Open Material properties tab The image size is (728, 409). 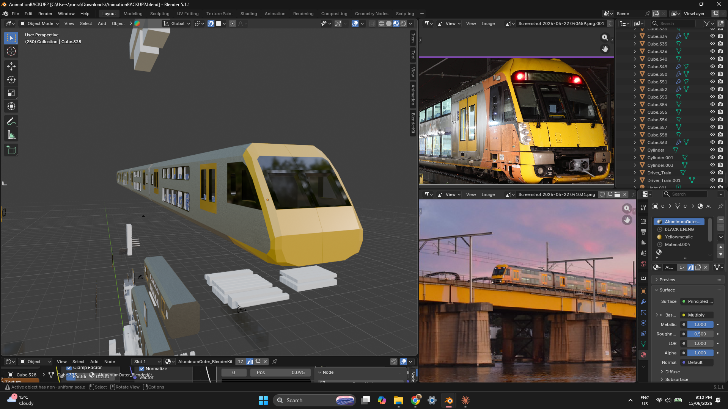point(643,355)
